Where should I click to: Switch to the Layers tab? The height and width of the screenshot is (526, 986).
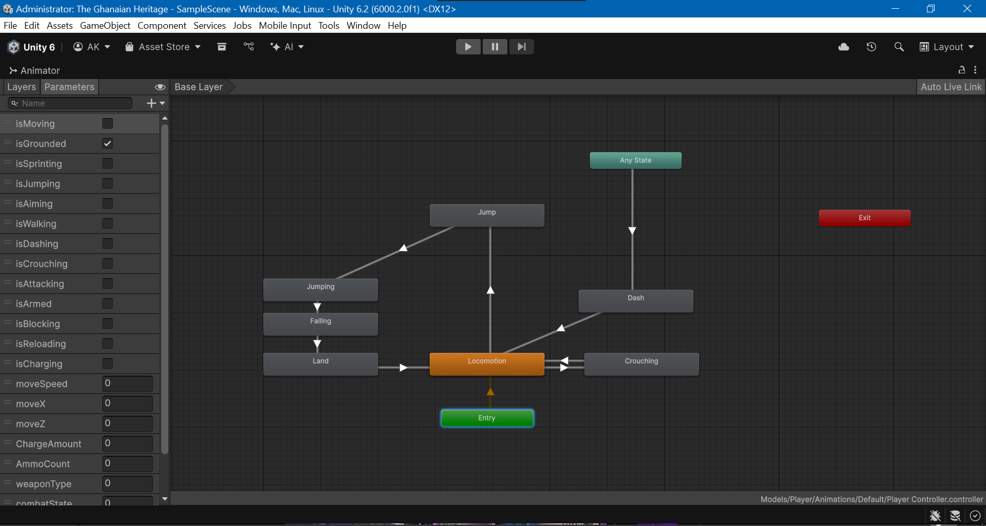[x=22, y=87]
